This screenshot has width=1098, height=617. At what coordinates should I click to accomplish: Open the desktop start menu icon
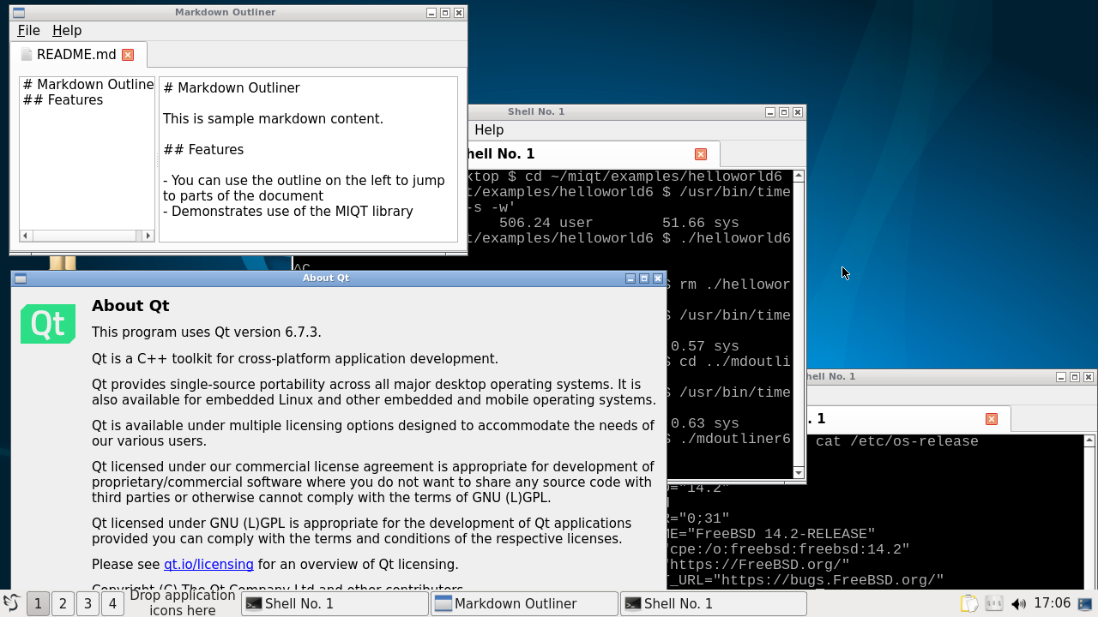11,603
